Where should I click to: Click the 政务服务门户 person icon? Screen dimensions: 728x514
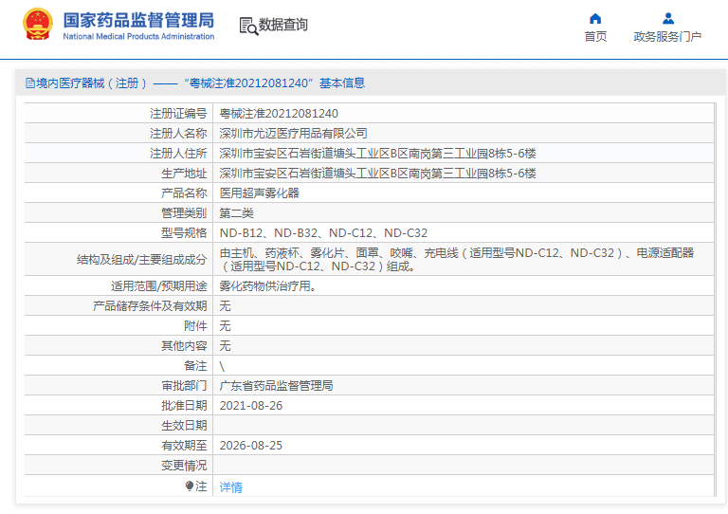point(667,18)
